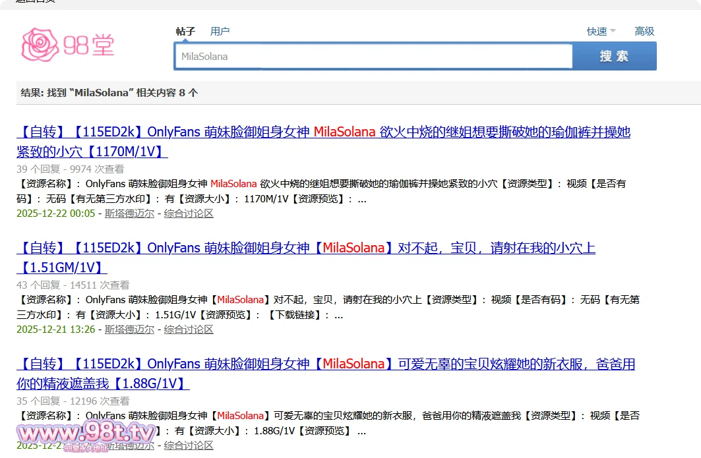View author 斯塔德迈尔 of the 2025-12-21 post
The image size is (701, 458).
point(129,329)
